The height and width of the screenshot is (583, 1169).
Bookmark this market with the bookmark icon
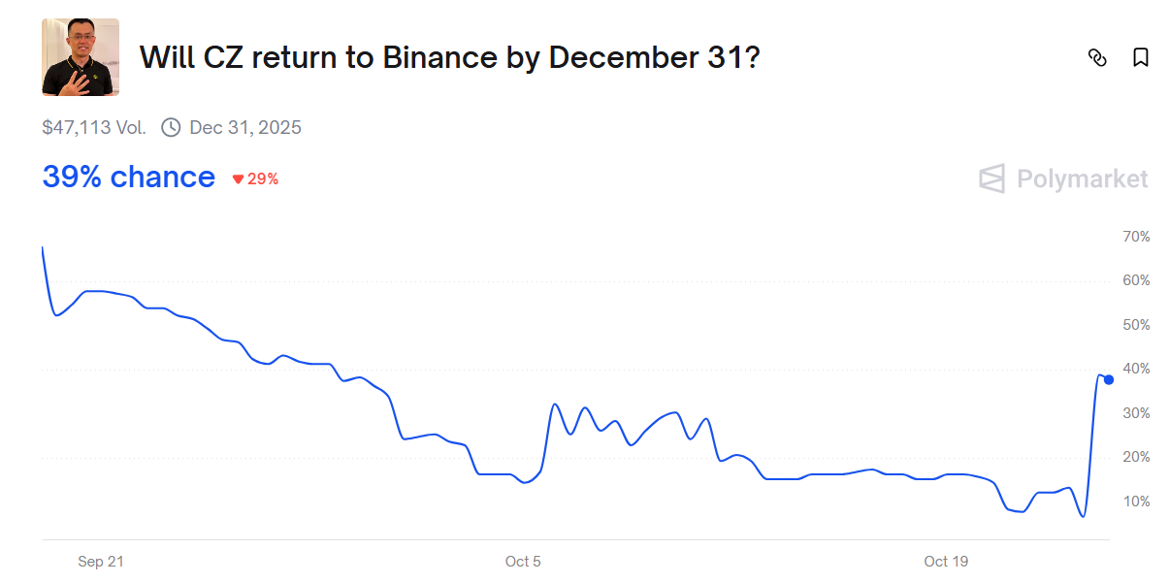tap(1141, 57)
